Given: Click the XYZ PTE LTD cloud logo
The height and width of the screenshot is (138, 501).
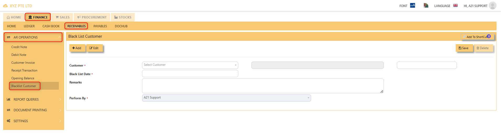Looking at the screenshot, I should click(x=5, y=6).
